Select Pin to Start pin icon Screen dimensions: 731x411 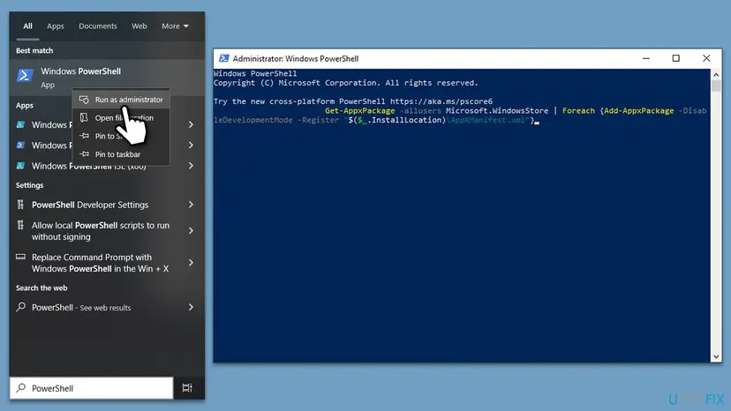coord(84,136)
